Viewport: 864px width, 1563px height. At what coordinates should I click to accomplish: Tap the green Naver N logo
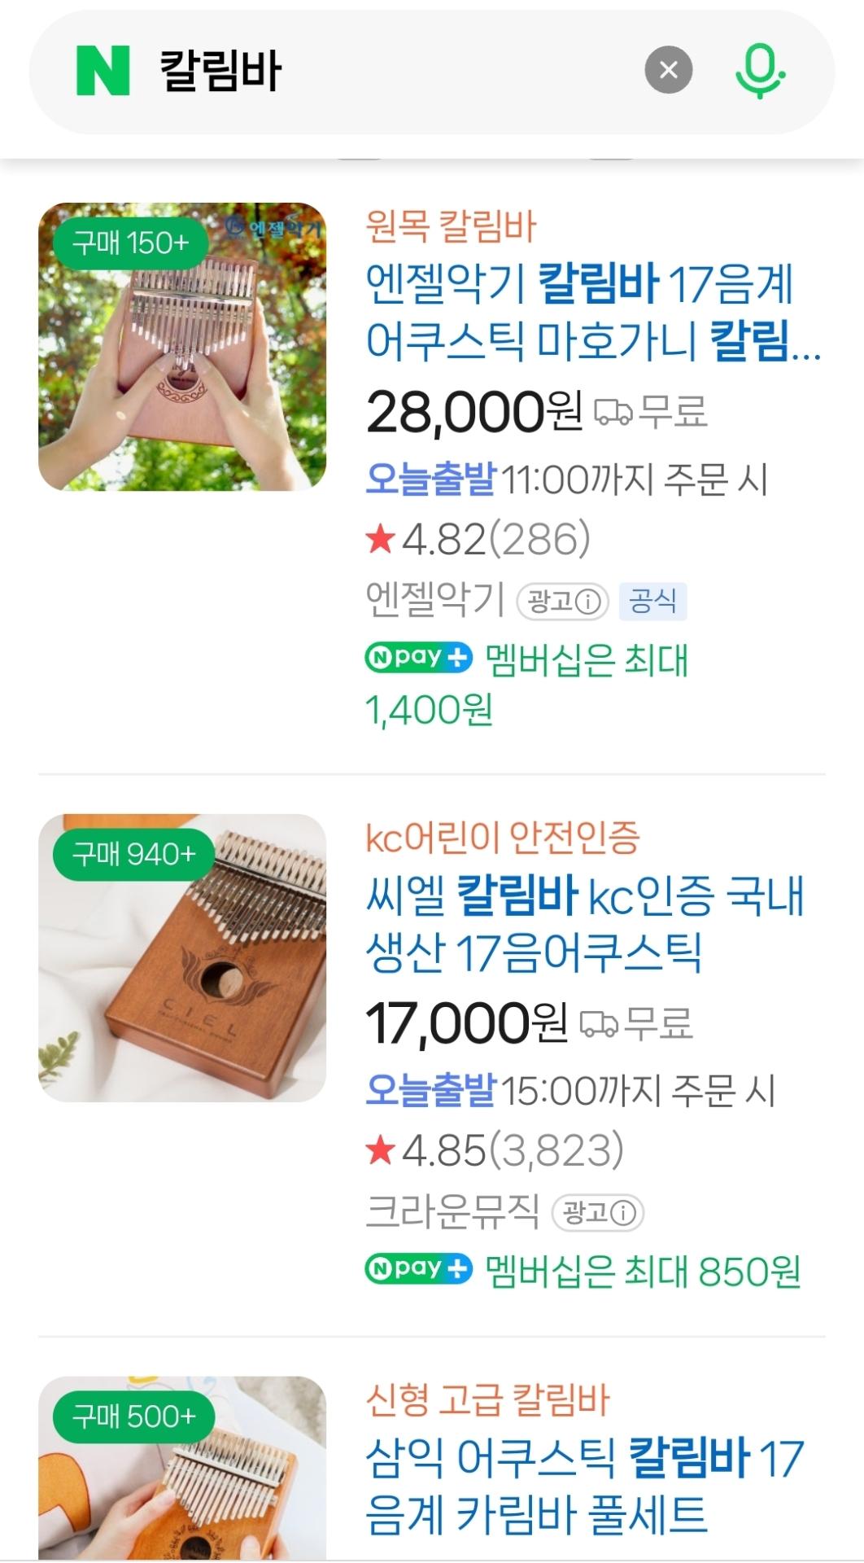(x=103, y=71)
